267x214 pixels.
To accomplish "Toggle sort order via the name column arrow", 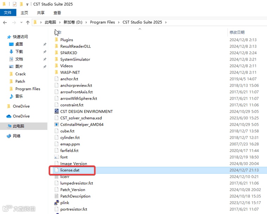I will point(140,29).
